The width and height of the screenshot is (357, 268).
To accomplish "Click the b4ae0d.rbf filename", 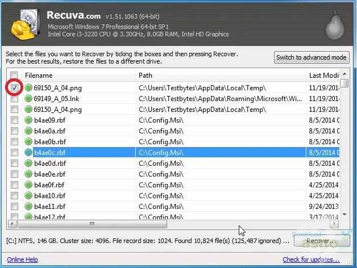I will [50, 164].
